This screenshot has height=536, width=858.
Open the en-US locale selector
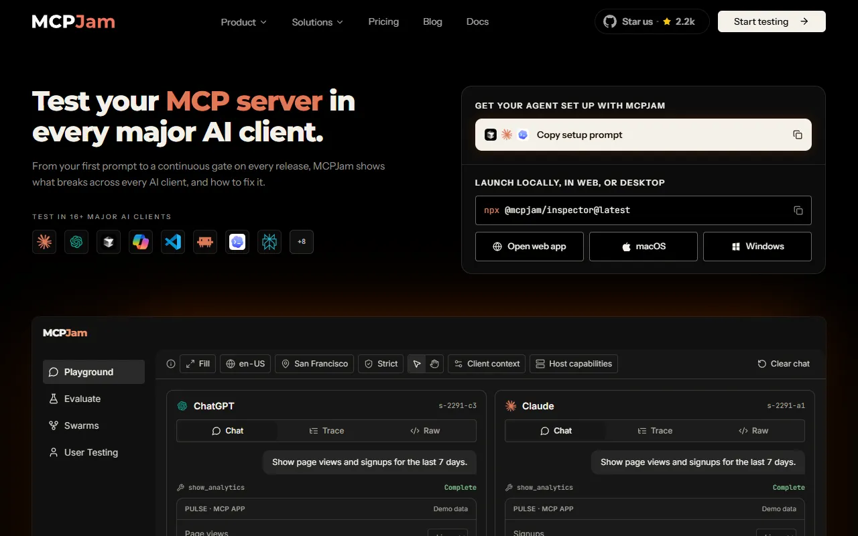(x=245, y=364)
